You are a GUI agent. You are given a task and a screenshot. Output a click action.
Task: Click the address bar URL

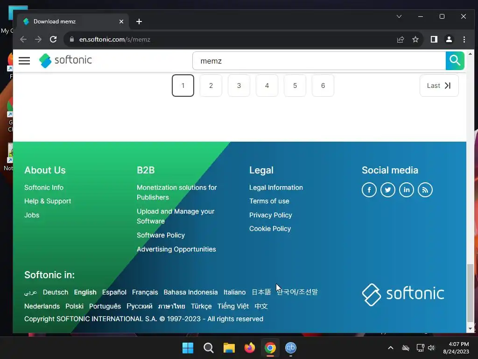(x=115, y=39)
